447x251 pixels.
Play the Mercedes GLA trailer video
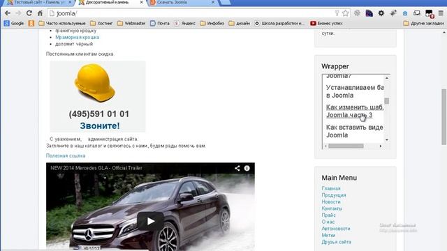[x=150, y=221]
